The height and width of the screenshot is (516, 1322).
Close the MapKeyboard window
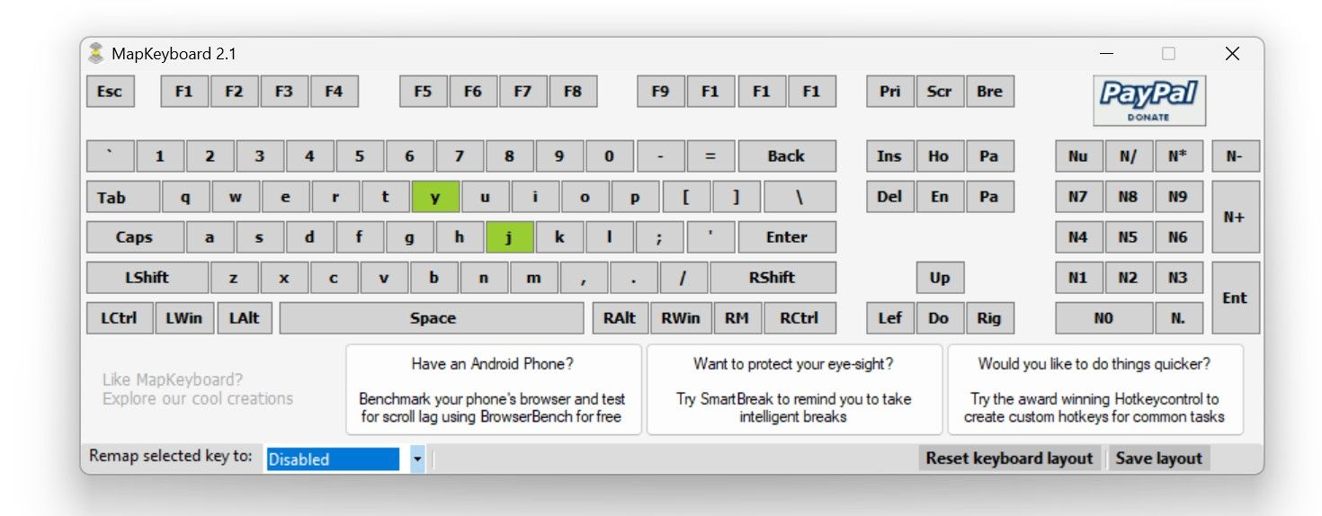click(x=1232, y=54)
